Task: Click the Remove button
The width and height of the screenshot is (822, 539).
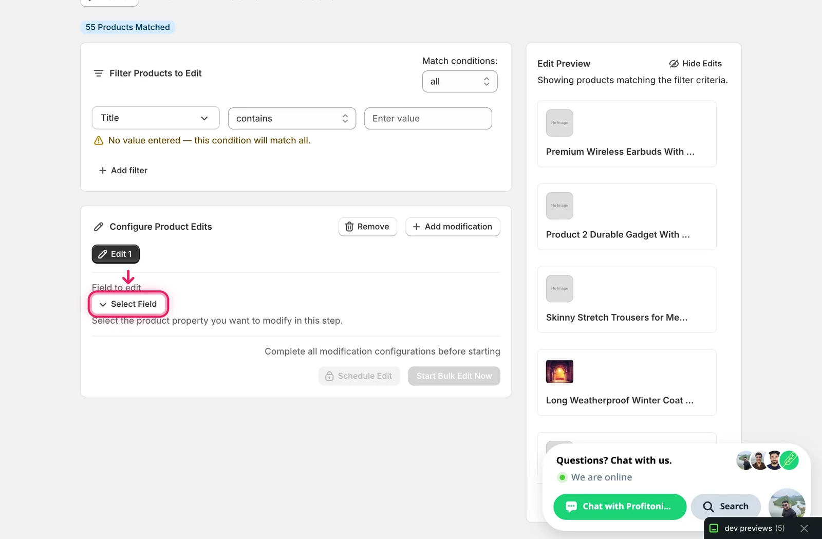Action: 368,227
